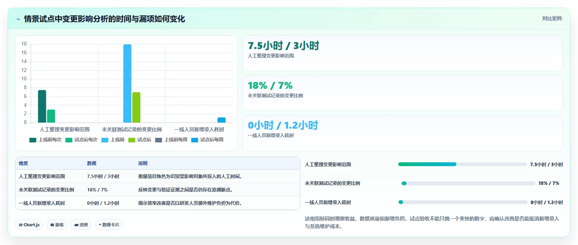The image size is (578, 245).
Task: Click description 揭示效率改善是否以研发人员额外维护负担为代价
Action: coord(190,203)
